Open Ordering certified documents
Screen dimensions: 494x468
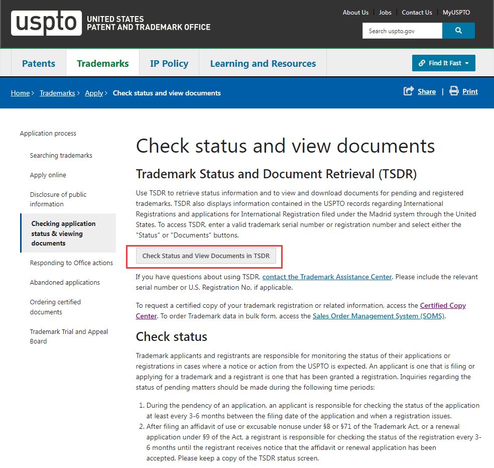click(x=55, y=307)
